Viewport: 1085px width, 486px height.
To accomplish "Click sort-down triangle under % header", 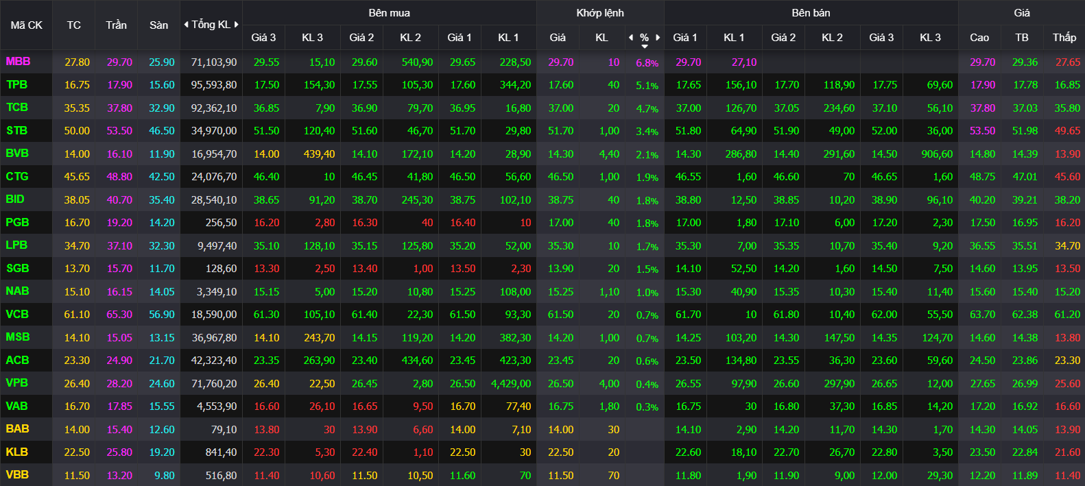I will tap(645, 46).
